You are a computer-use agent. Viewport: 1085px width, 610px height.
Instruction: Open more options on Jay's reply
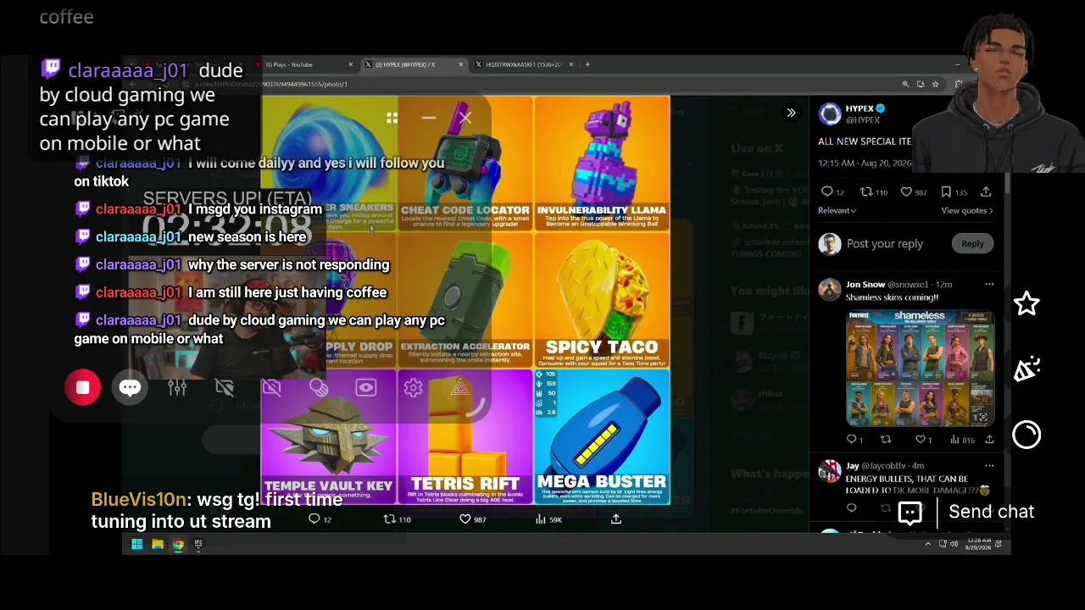tap(989, 466)
